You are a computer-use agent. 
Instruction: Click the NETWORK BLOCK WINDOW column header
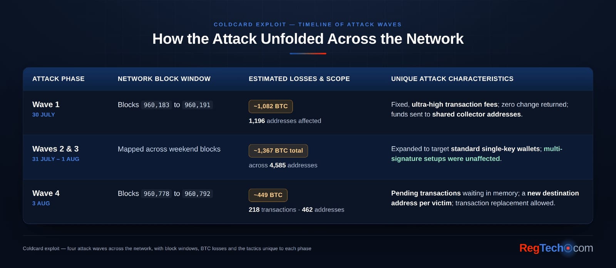click(164, 79)
